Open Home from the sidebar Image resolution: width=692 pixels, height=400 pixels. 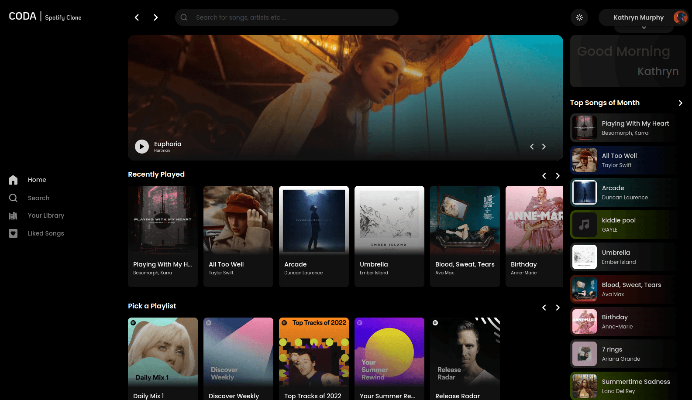37,180
